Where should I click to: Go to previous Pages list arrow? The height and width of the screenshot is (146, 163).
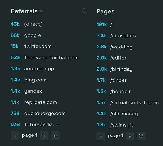[x=101, y=136]
